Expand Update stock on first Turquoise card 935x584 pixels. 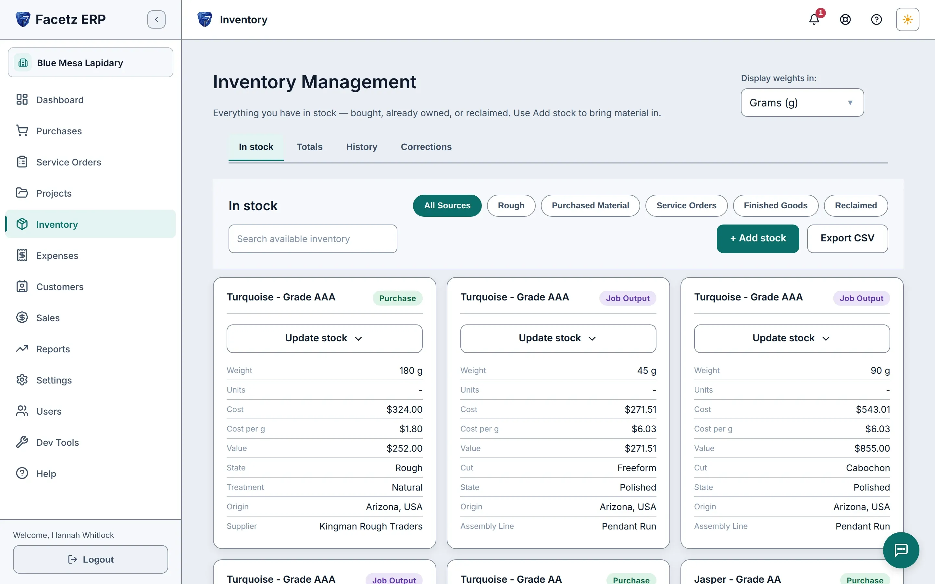pos(325,338)
